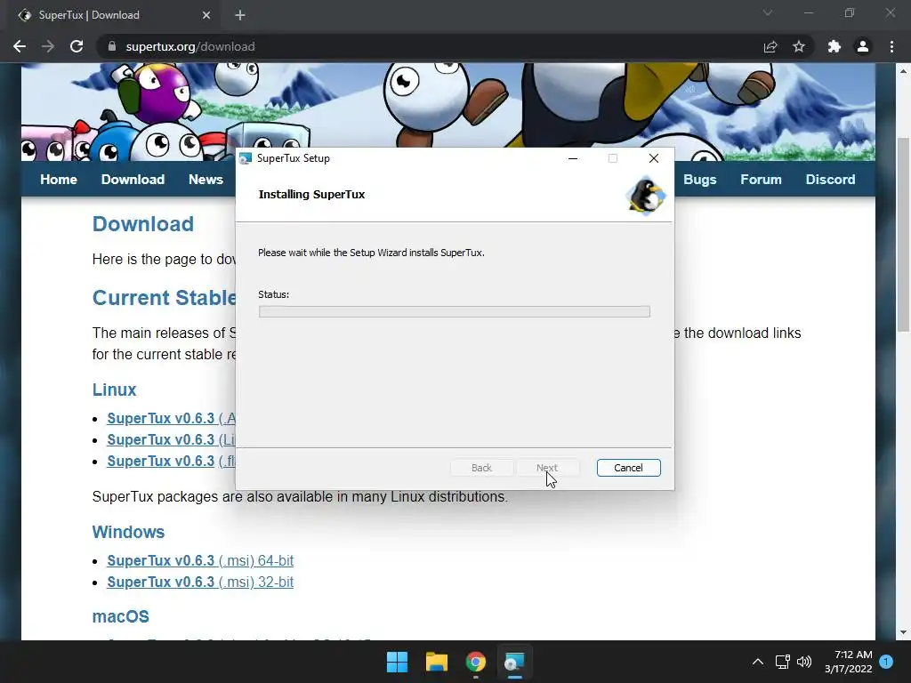Minimize the SuperTux Setup dialog

(x=573, y=158)
